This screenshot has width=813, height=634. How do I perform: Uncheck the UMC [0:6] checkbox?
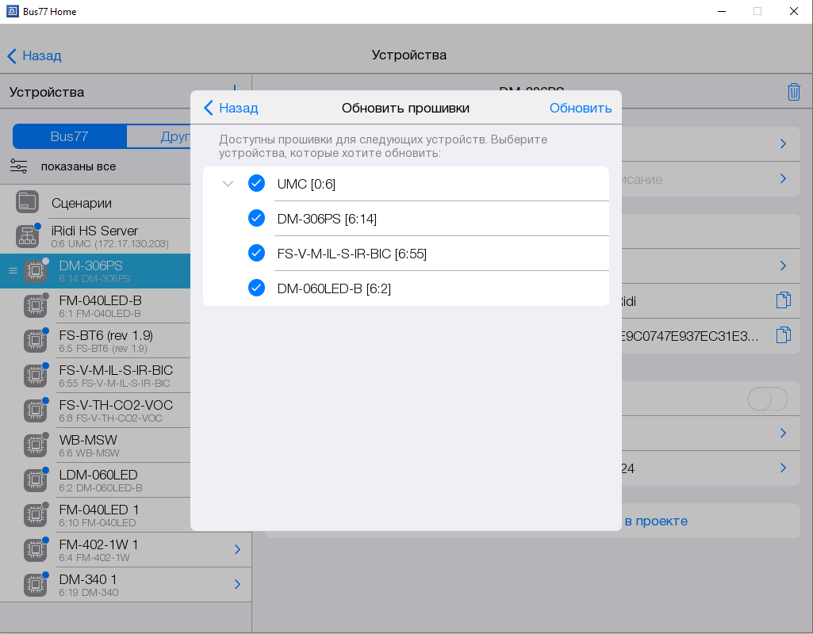click(x=256, y=184)
